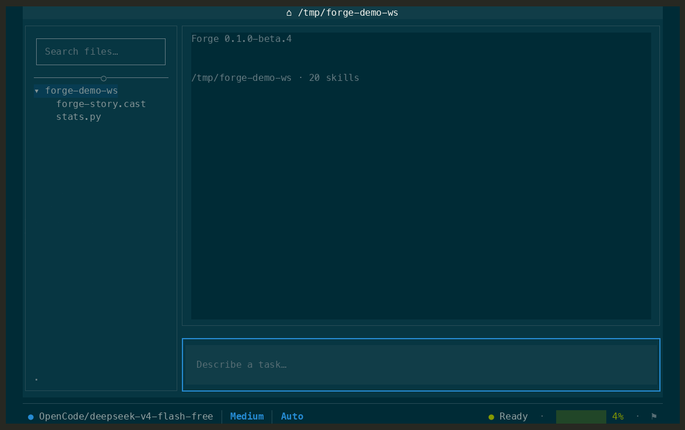Change the Medium effort setting
The height and width of the screenshot is (430, 685).
[x=247, y=417]
